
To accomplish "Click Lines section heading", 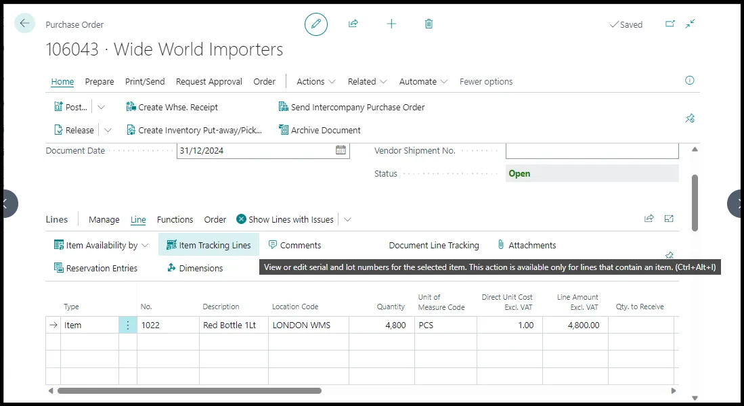I will tap(56, 220).
